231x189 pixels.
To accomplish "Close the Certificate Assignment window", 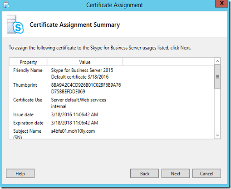I will 221,3.
